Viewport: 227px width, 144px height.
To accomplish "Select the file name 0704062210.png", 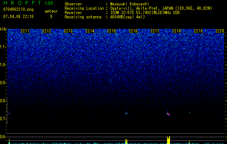I will 18,10.
